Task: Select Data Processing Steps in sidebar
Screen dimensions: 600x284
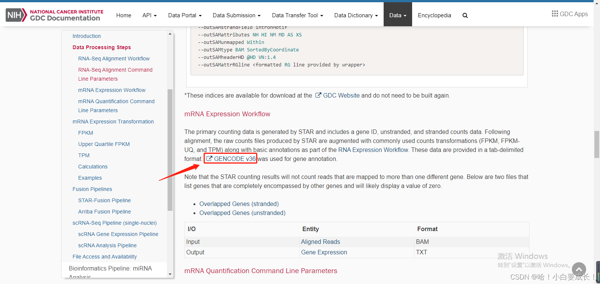Action: coord(102,47)
